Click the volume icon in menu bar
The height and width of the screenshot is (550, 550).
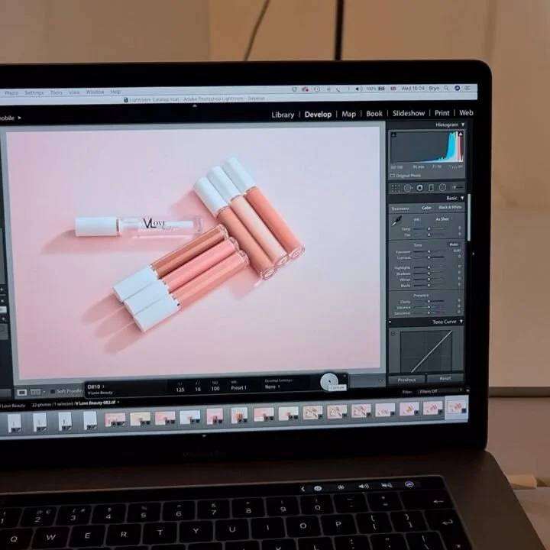pyautogui.click(x=359, y=89)
